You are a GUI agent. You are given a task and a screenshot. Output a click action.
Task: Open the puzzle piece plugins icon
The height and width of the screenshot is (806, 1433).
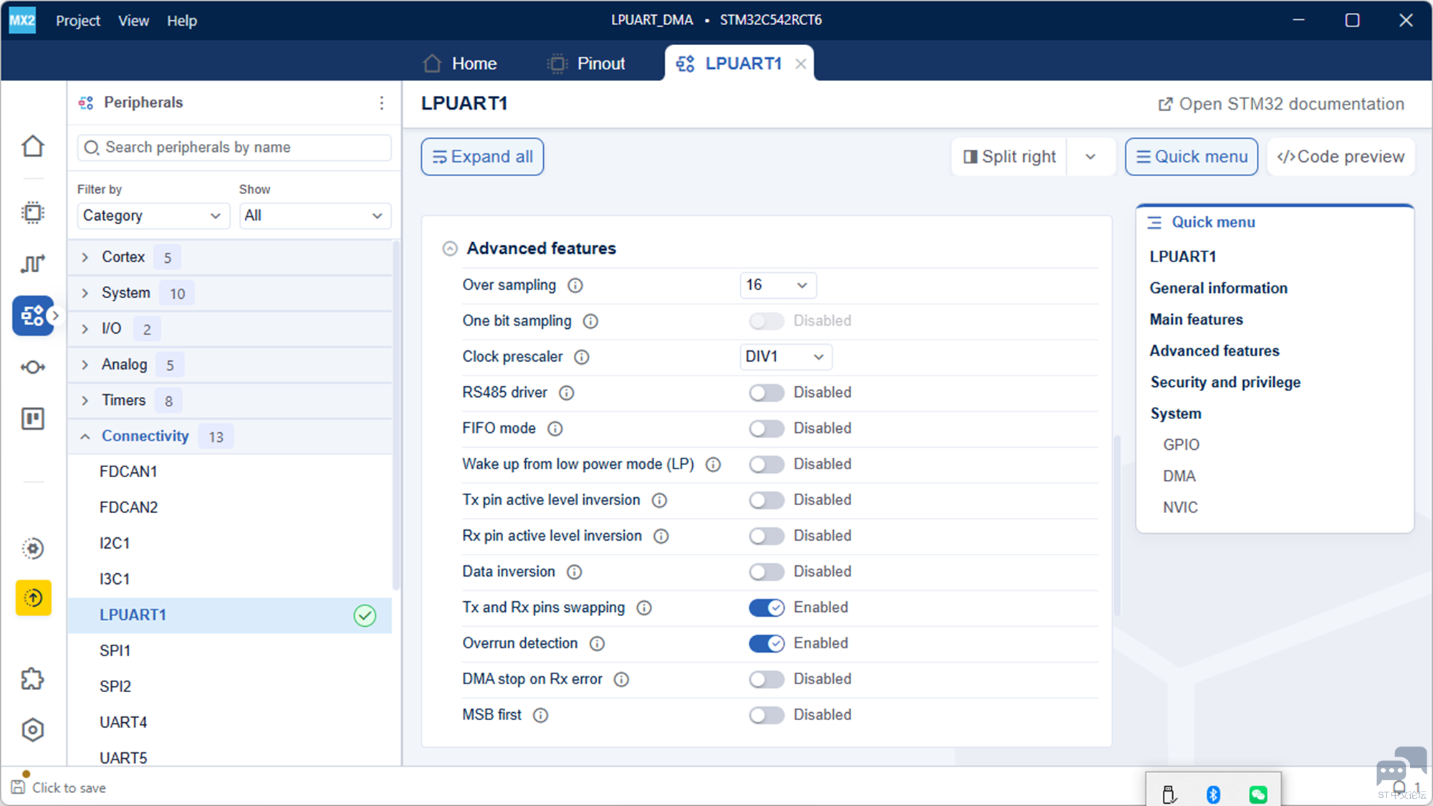pos(33,678)
